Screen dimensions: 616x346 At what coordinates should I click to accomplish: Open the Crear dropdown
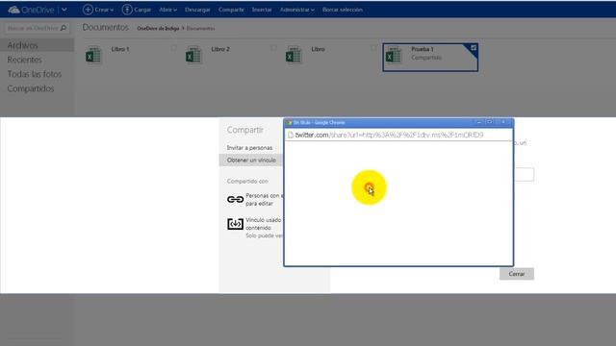(x=98, y=10)
